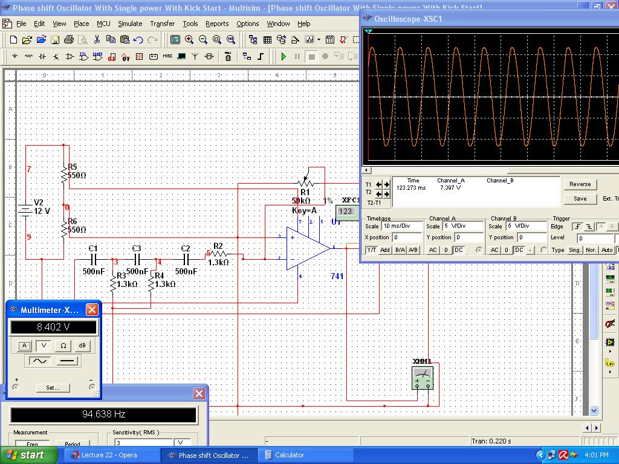This screenshot has width=619, height=464.
Task: Set Channel B coupling to DC
Action: [x=519, y=250]
